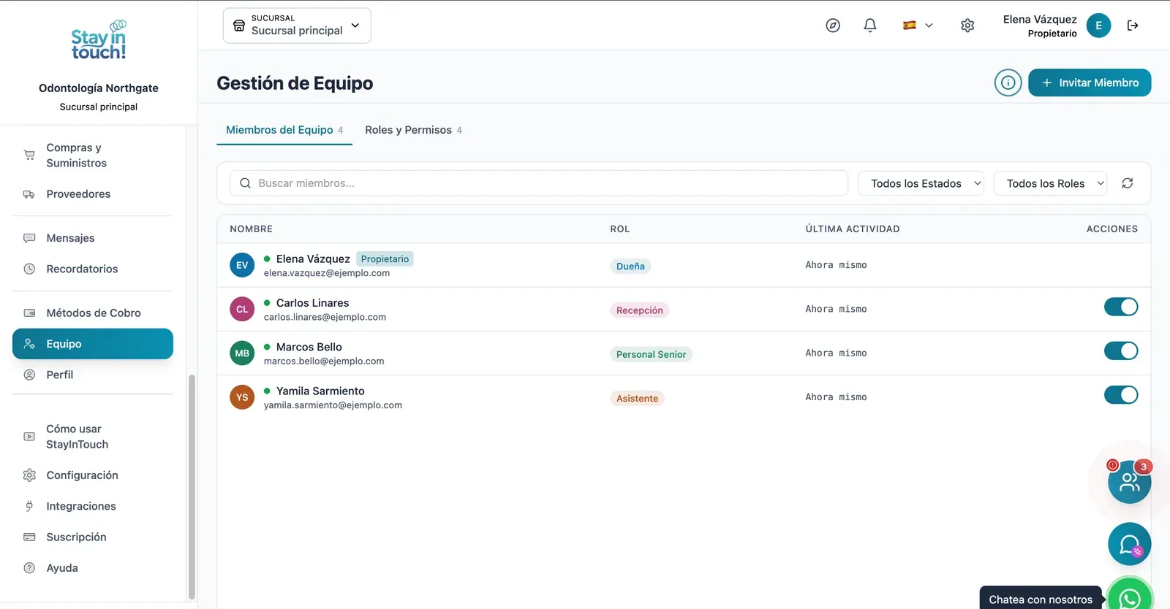The height and width of the screenshot is (609, 1170).
Task: Click the YS avatar for Yamila Sarmiento
Action: pyautogui.click(x=242, y=397)
